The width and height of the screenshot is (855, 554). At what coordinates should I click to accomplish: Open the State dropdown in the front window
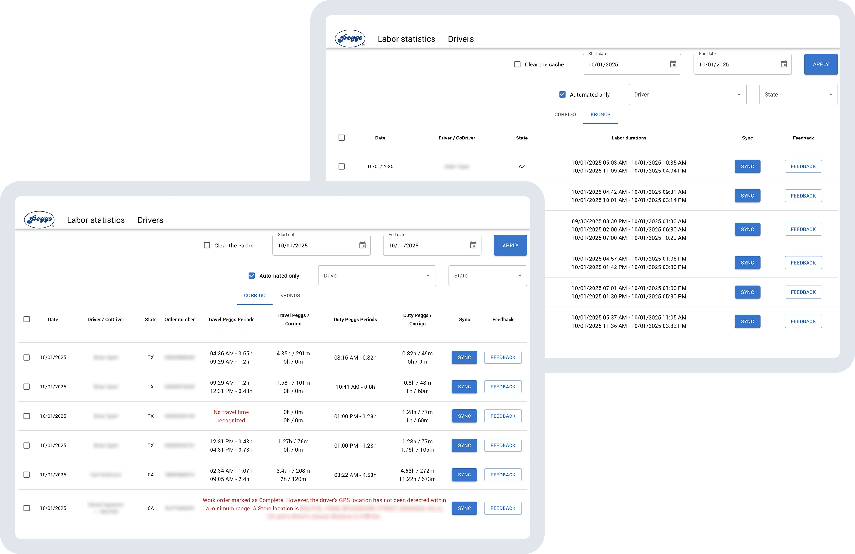488,275
